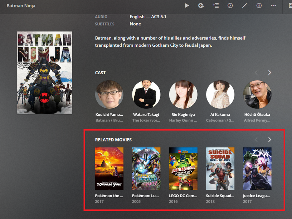Open Wataru Takagi's cast portrait
Image resolution: width=292 pixels, height=219 pixels.
click(x=146, y=94)
